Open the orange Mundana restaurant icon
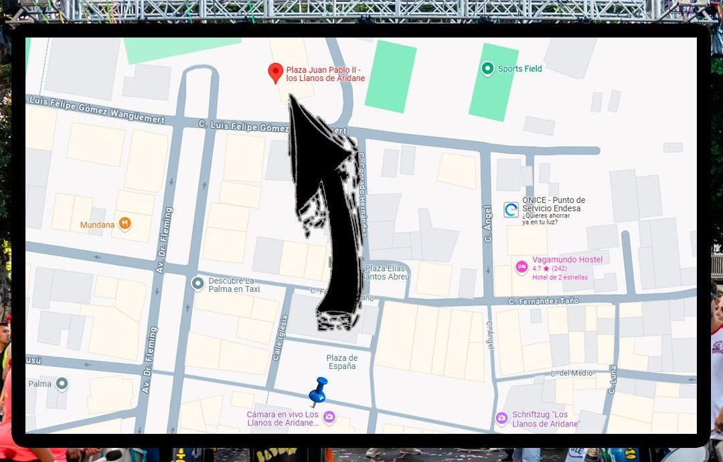Screen dimensions: 723x462 coord(125,224)
